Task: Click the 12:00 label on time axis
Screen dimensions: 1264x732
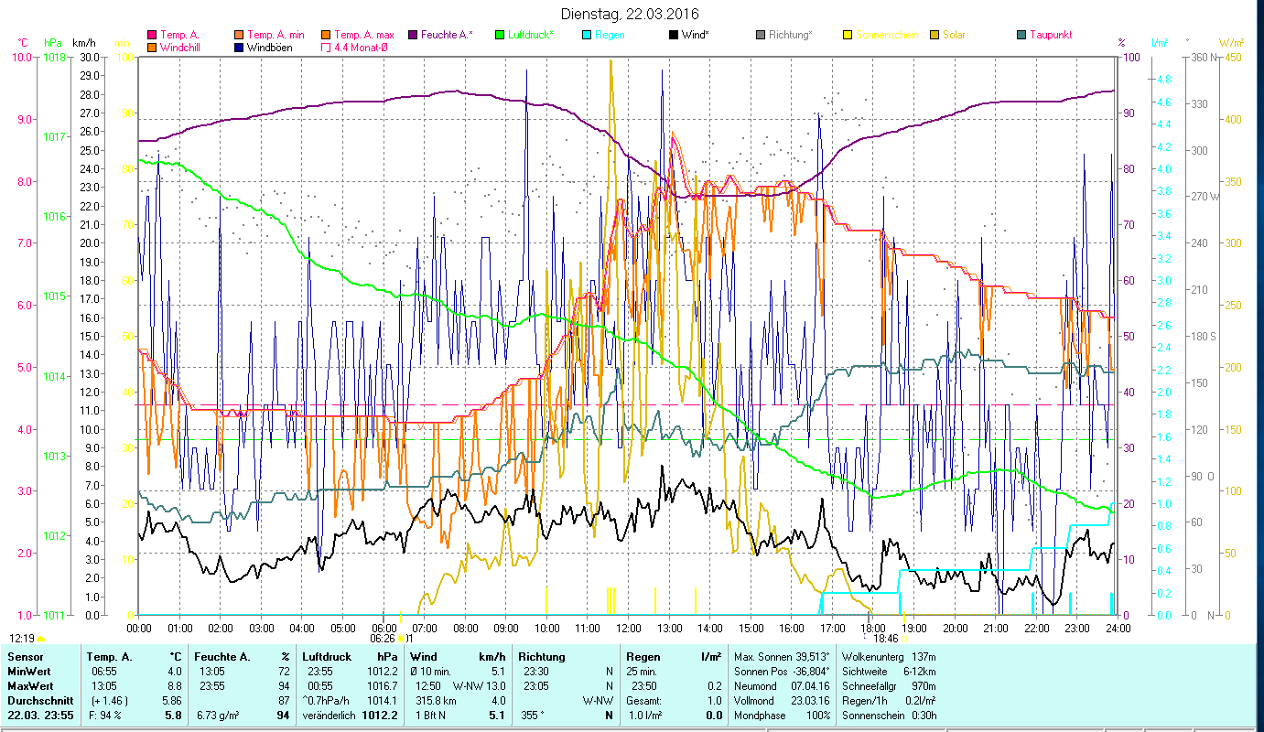Action: 628,629
